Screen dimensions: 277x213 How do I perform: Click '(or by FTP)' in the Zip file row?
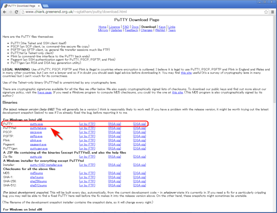click(x=87, y=156)
